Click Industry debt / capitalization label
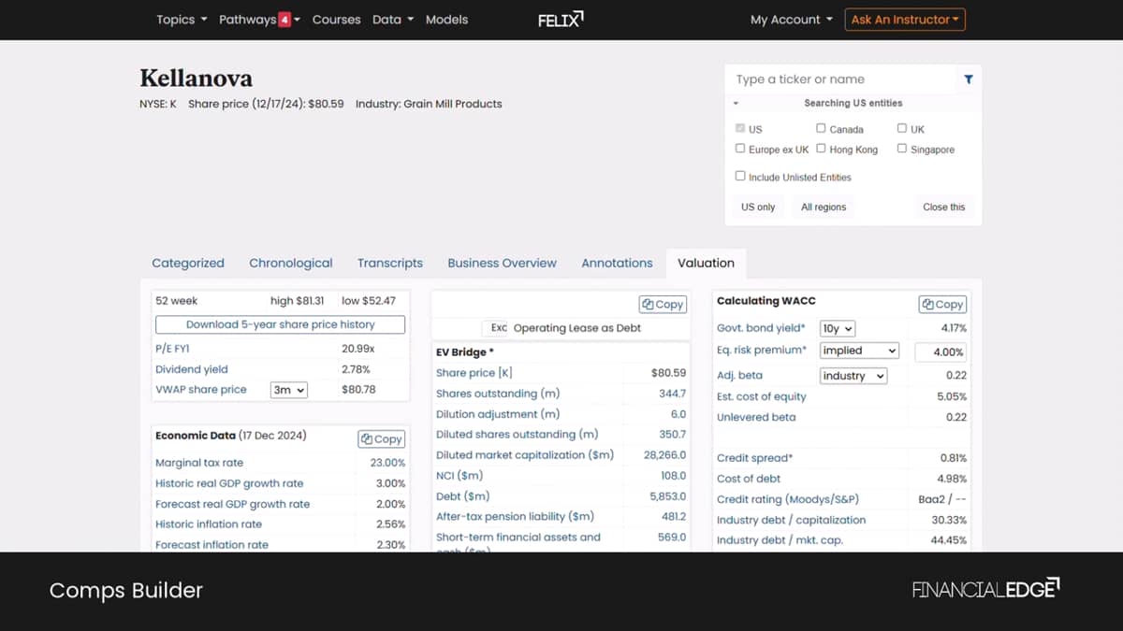This screenshot has height=631, width=1123. 792,520
